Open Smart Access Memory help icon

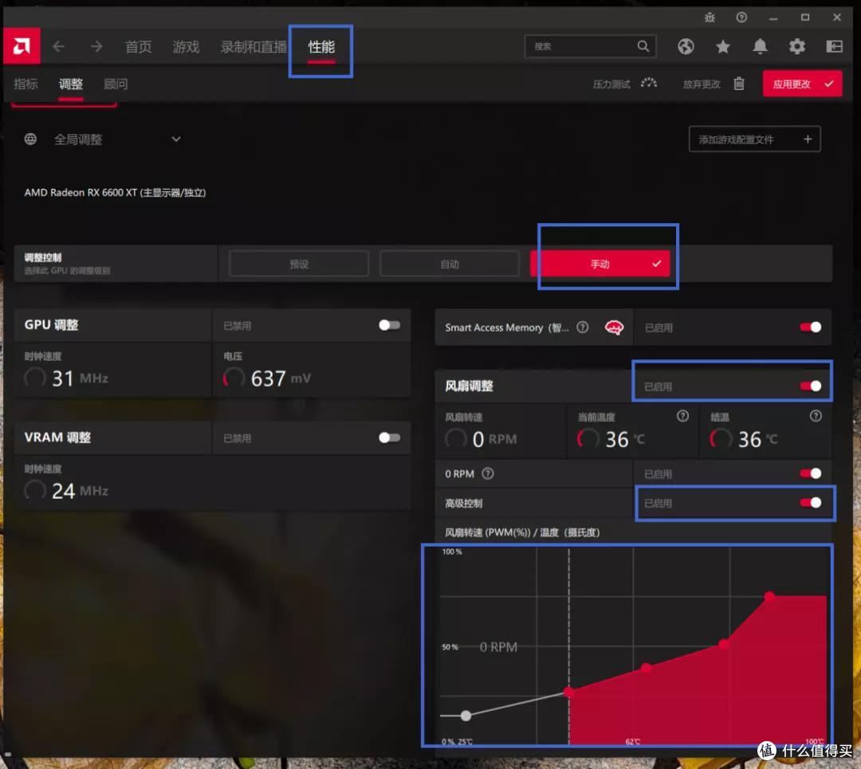coord(583,328)
